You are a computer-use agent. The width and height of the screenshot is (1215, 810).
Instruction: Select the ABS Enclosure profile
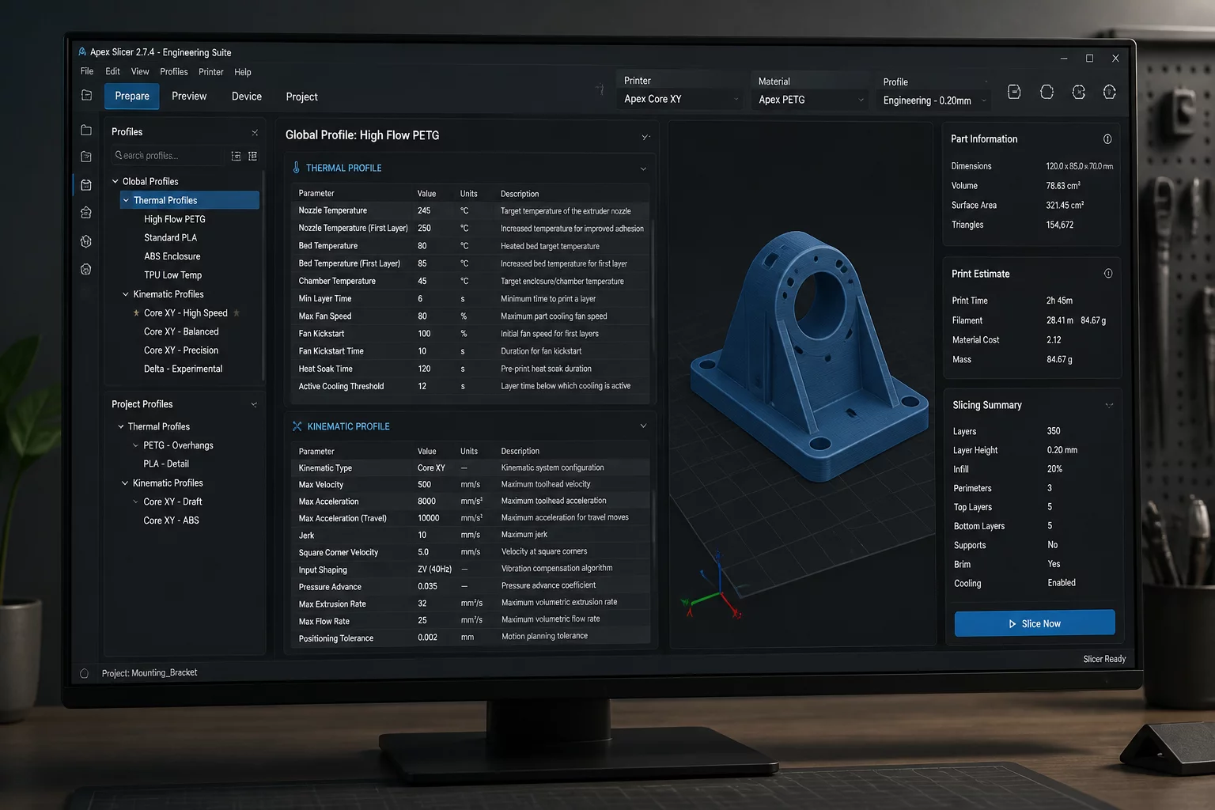(x=172, y=257)
